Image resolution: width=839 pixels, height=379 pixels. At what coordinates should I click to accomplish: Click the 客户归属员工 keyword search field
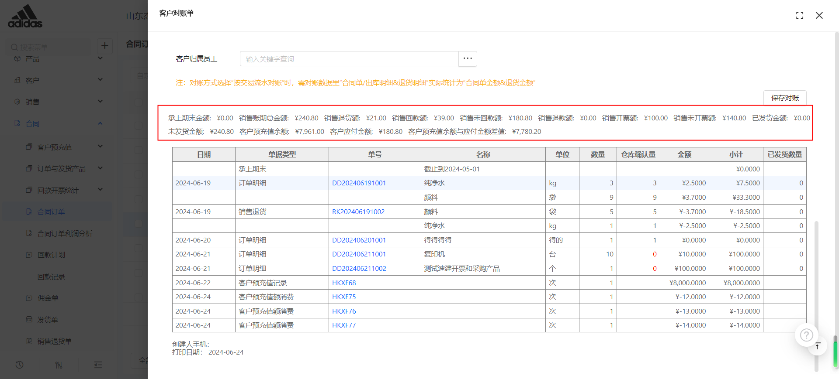349,59
